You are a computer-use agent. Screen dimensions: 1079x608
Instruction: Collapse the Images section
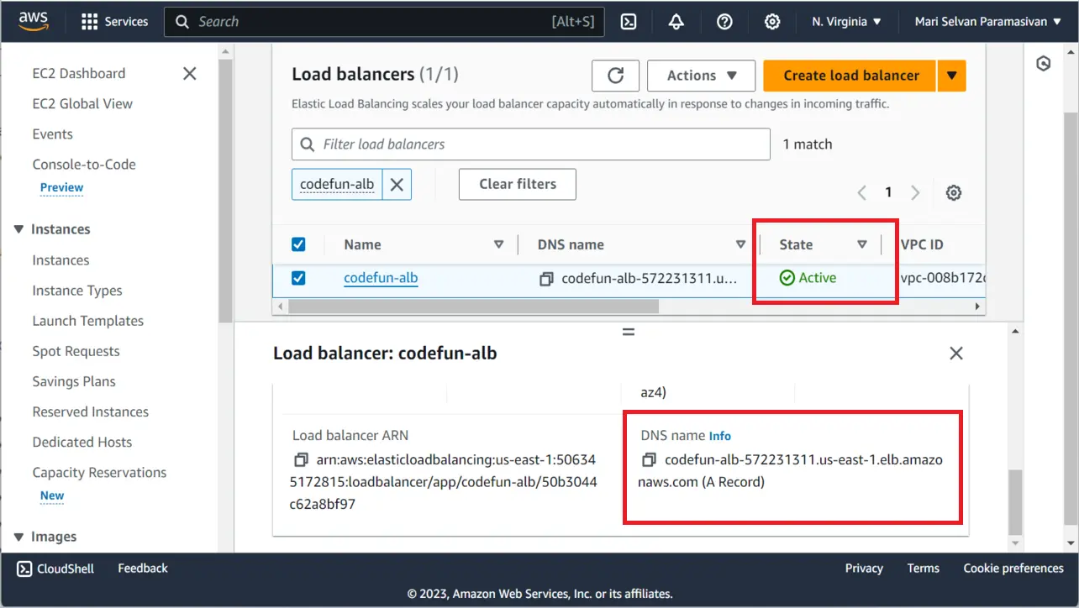pos(19,537)
